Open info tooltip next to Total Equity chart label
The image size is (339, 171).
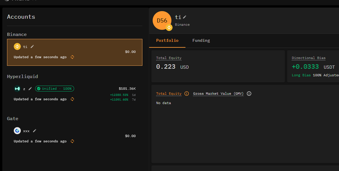[x=186, y=93]
